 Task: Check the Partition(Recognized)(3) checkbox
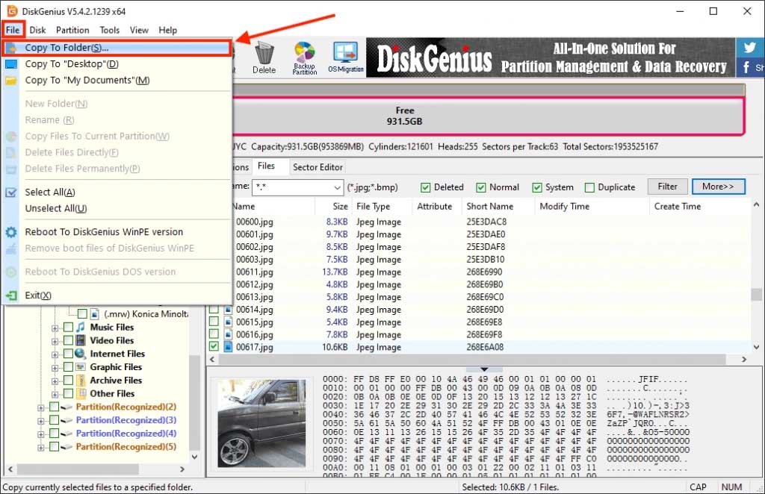[54, 420]
